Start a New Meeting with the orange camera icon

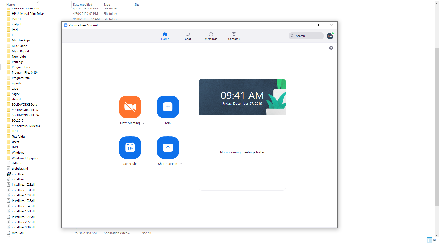point(130,107)
